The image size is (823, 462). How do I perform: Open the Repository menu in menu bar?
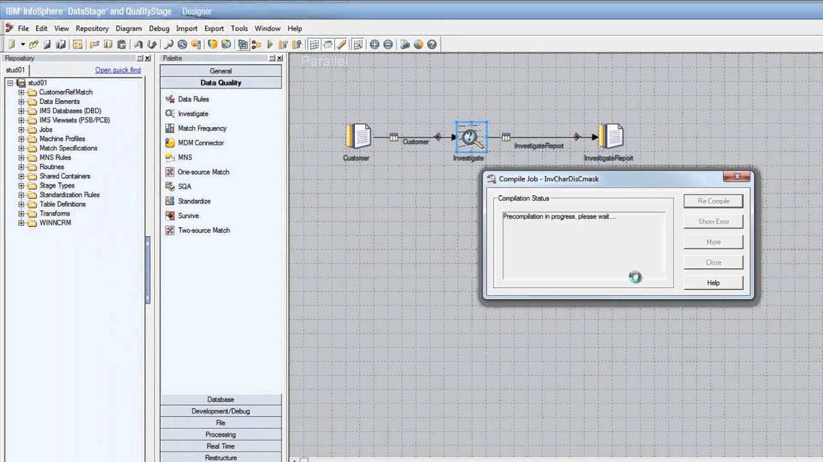[x=92, y=28]
